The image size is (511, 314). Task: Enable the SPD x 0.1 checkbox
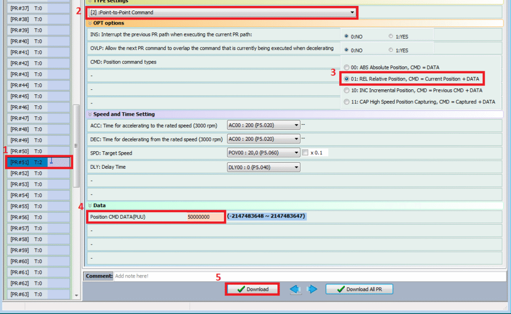tap(305, 153)
